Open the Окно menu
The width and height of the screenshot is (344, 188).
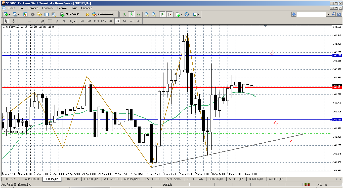click(x=74, y=8)
